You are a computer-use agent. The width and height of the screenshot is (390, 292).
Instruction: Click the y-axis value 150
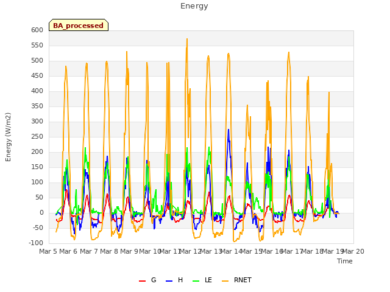pos(37,167)
